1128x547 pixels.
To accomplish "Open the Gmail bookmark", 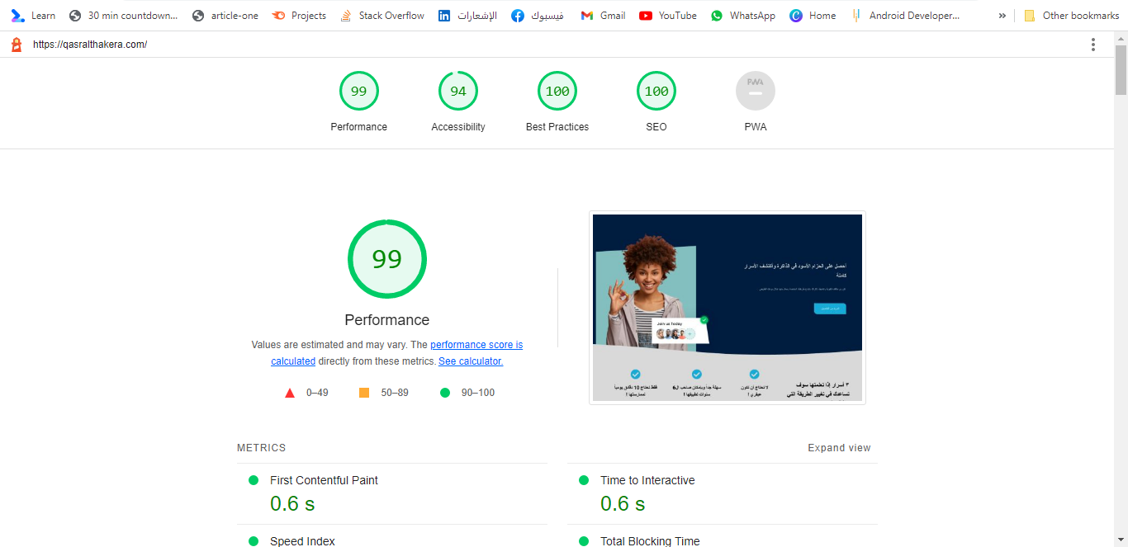I will click(x=603, y=16).
